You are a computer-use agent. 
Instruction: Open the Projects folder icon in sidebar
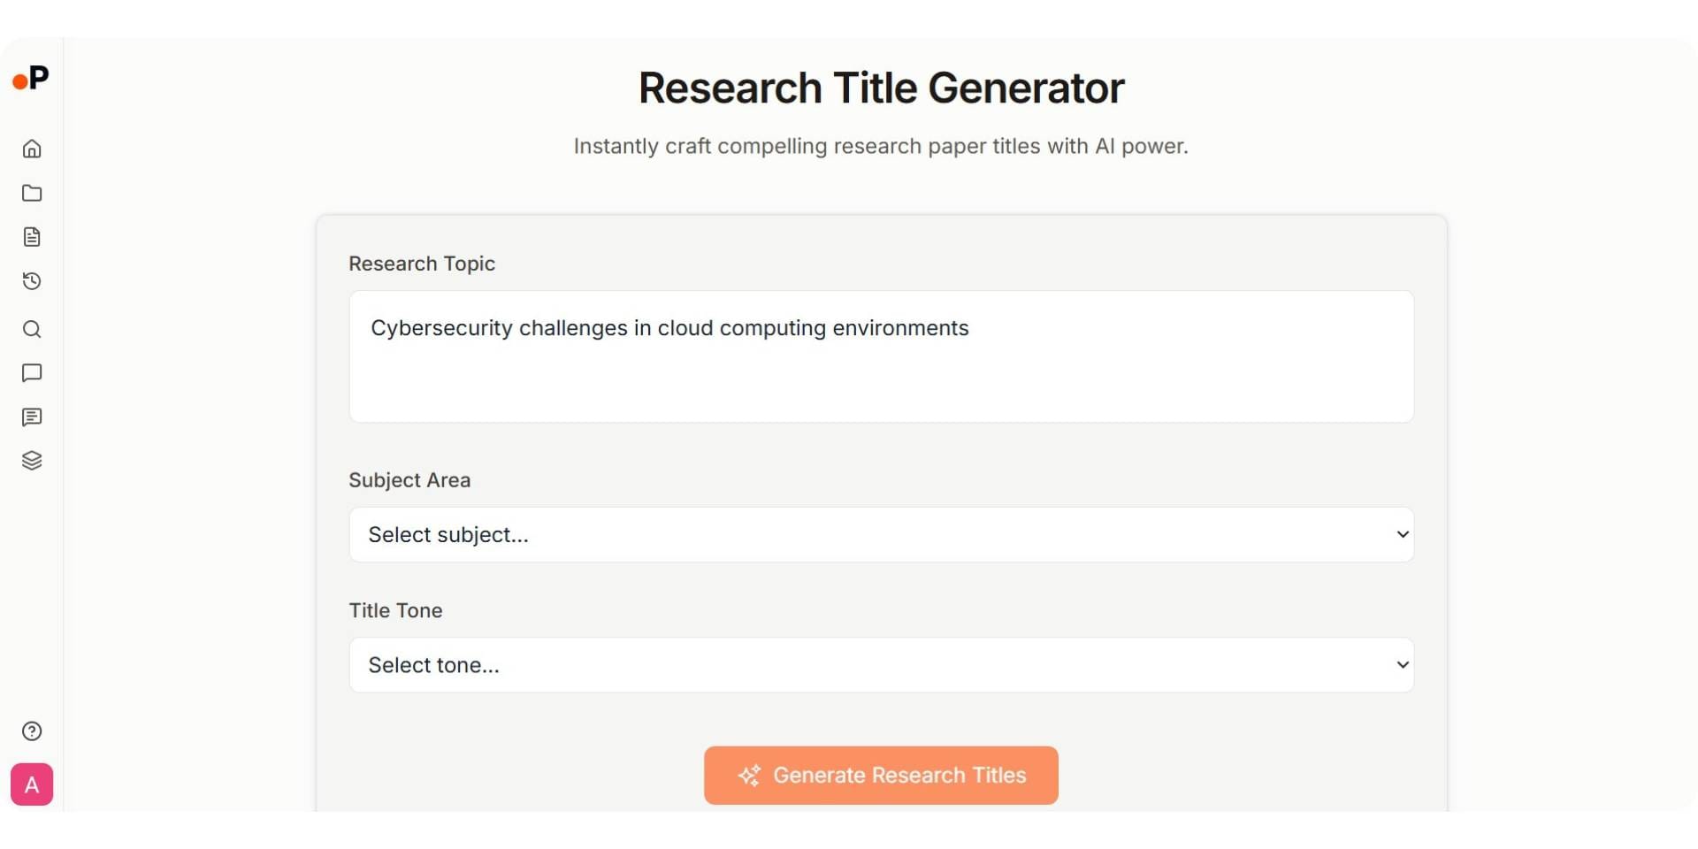(x=32, y=193)
